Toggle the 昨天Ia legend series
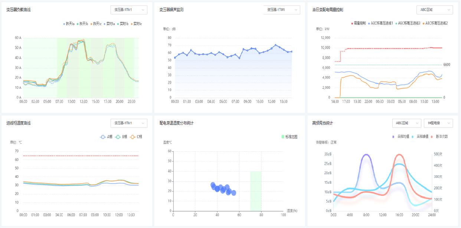The height and width of the screenshot is (228, 461). [69, 24]
